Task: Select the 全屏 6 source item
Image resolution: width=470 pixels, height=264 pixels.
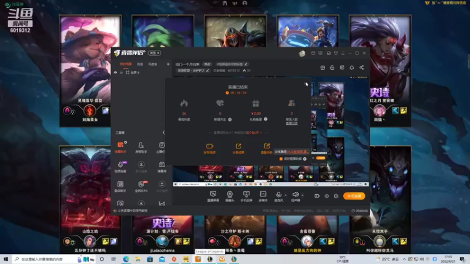Action: (x=132, y=72)
